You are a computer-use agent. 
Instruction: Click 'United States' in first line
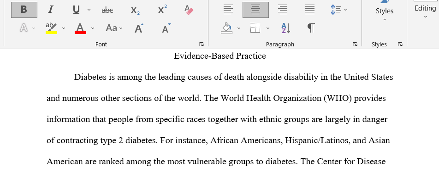pos(368,77)
